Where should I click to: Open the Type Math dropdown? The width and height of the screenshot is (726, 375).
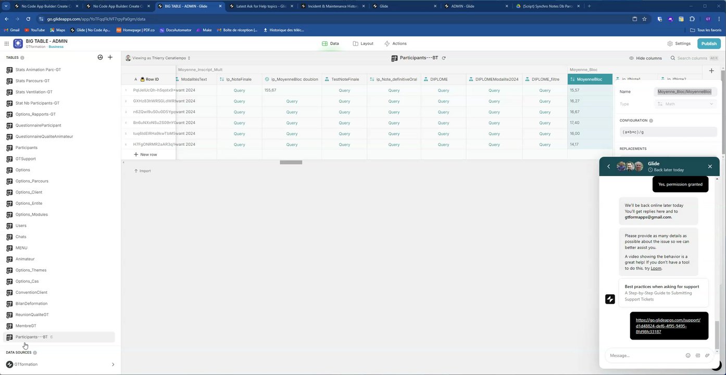(685, 104)
